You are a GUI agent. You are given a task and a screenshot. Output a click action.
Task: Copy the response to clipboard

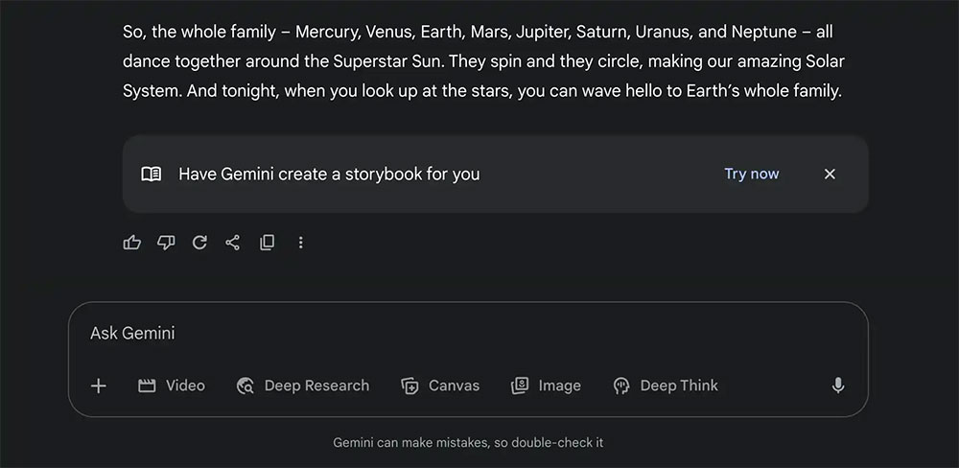point(267,243)
